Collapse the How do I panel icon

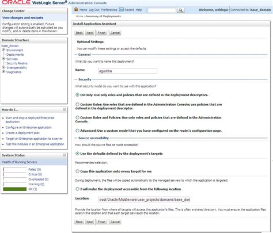65,109
